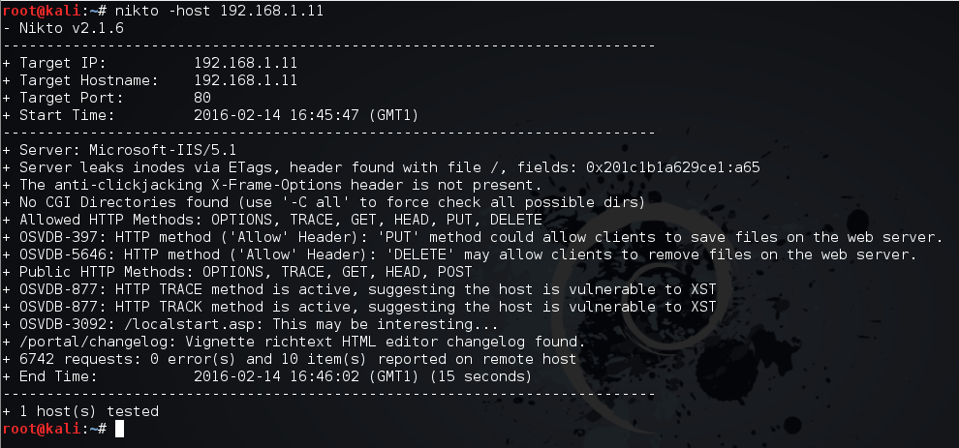Click the Target IP value 192.168.1.11

[x=245, y=63]
